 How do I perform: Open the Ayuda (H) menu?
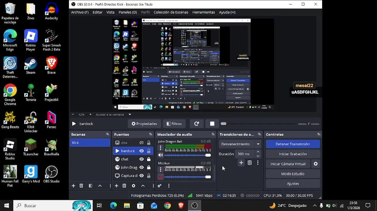(x=227, y=12)
